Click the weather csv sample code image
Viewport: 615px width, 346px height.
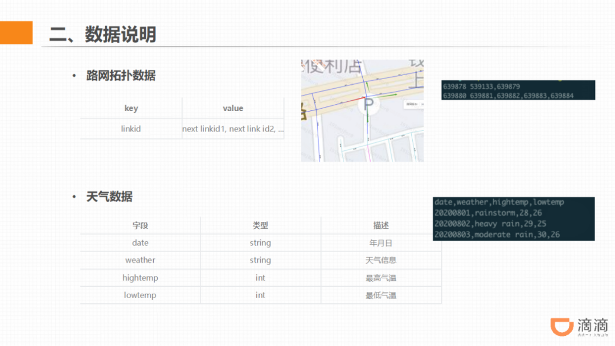tap(514, 219)
